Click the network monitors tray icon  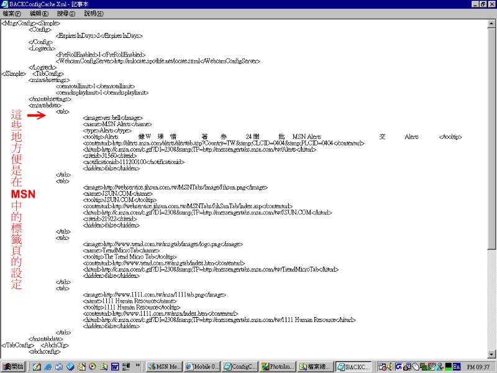coord(423,367)
